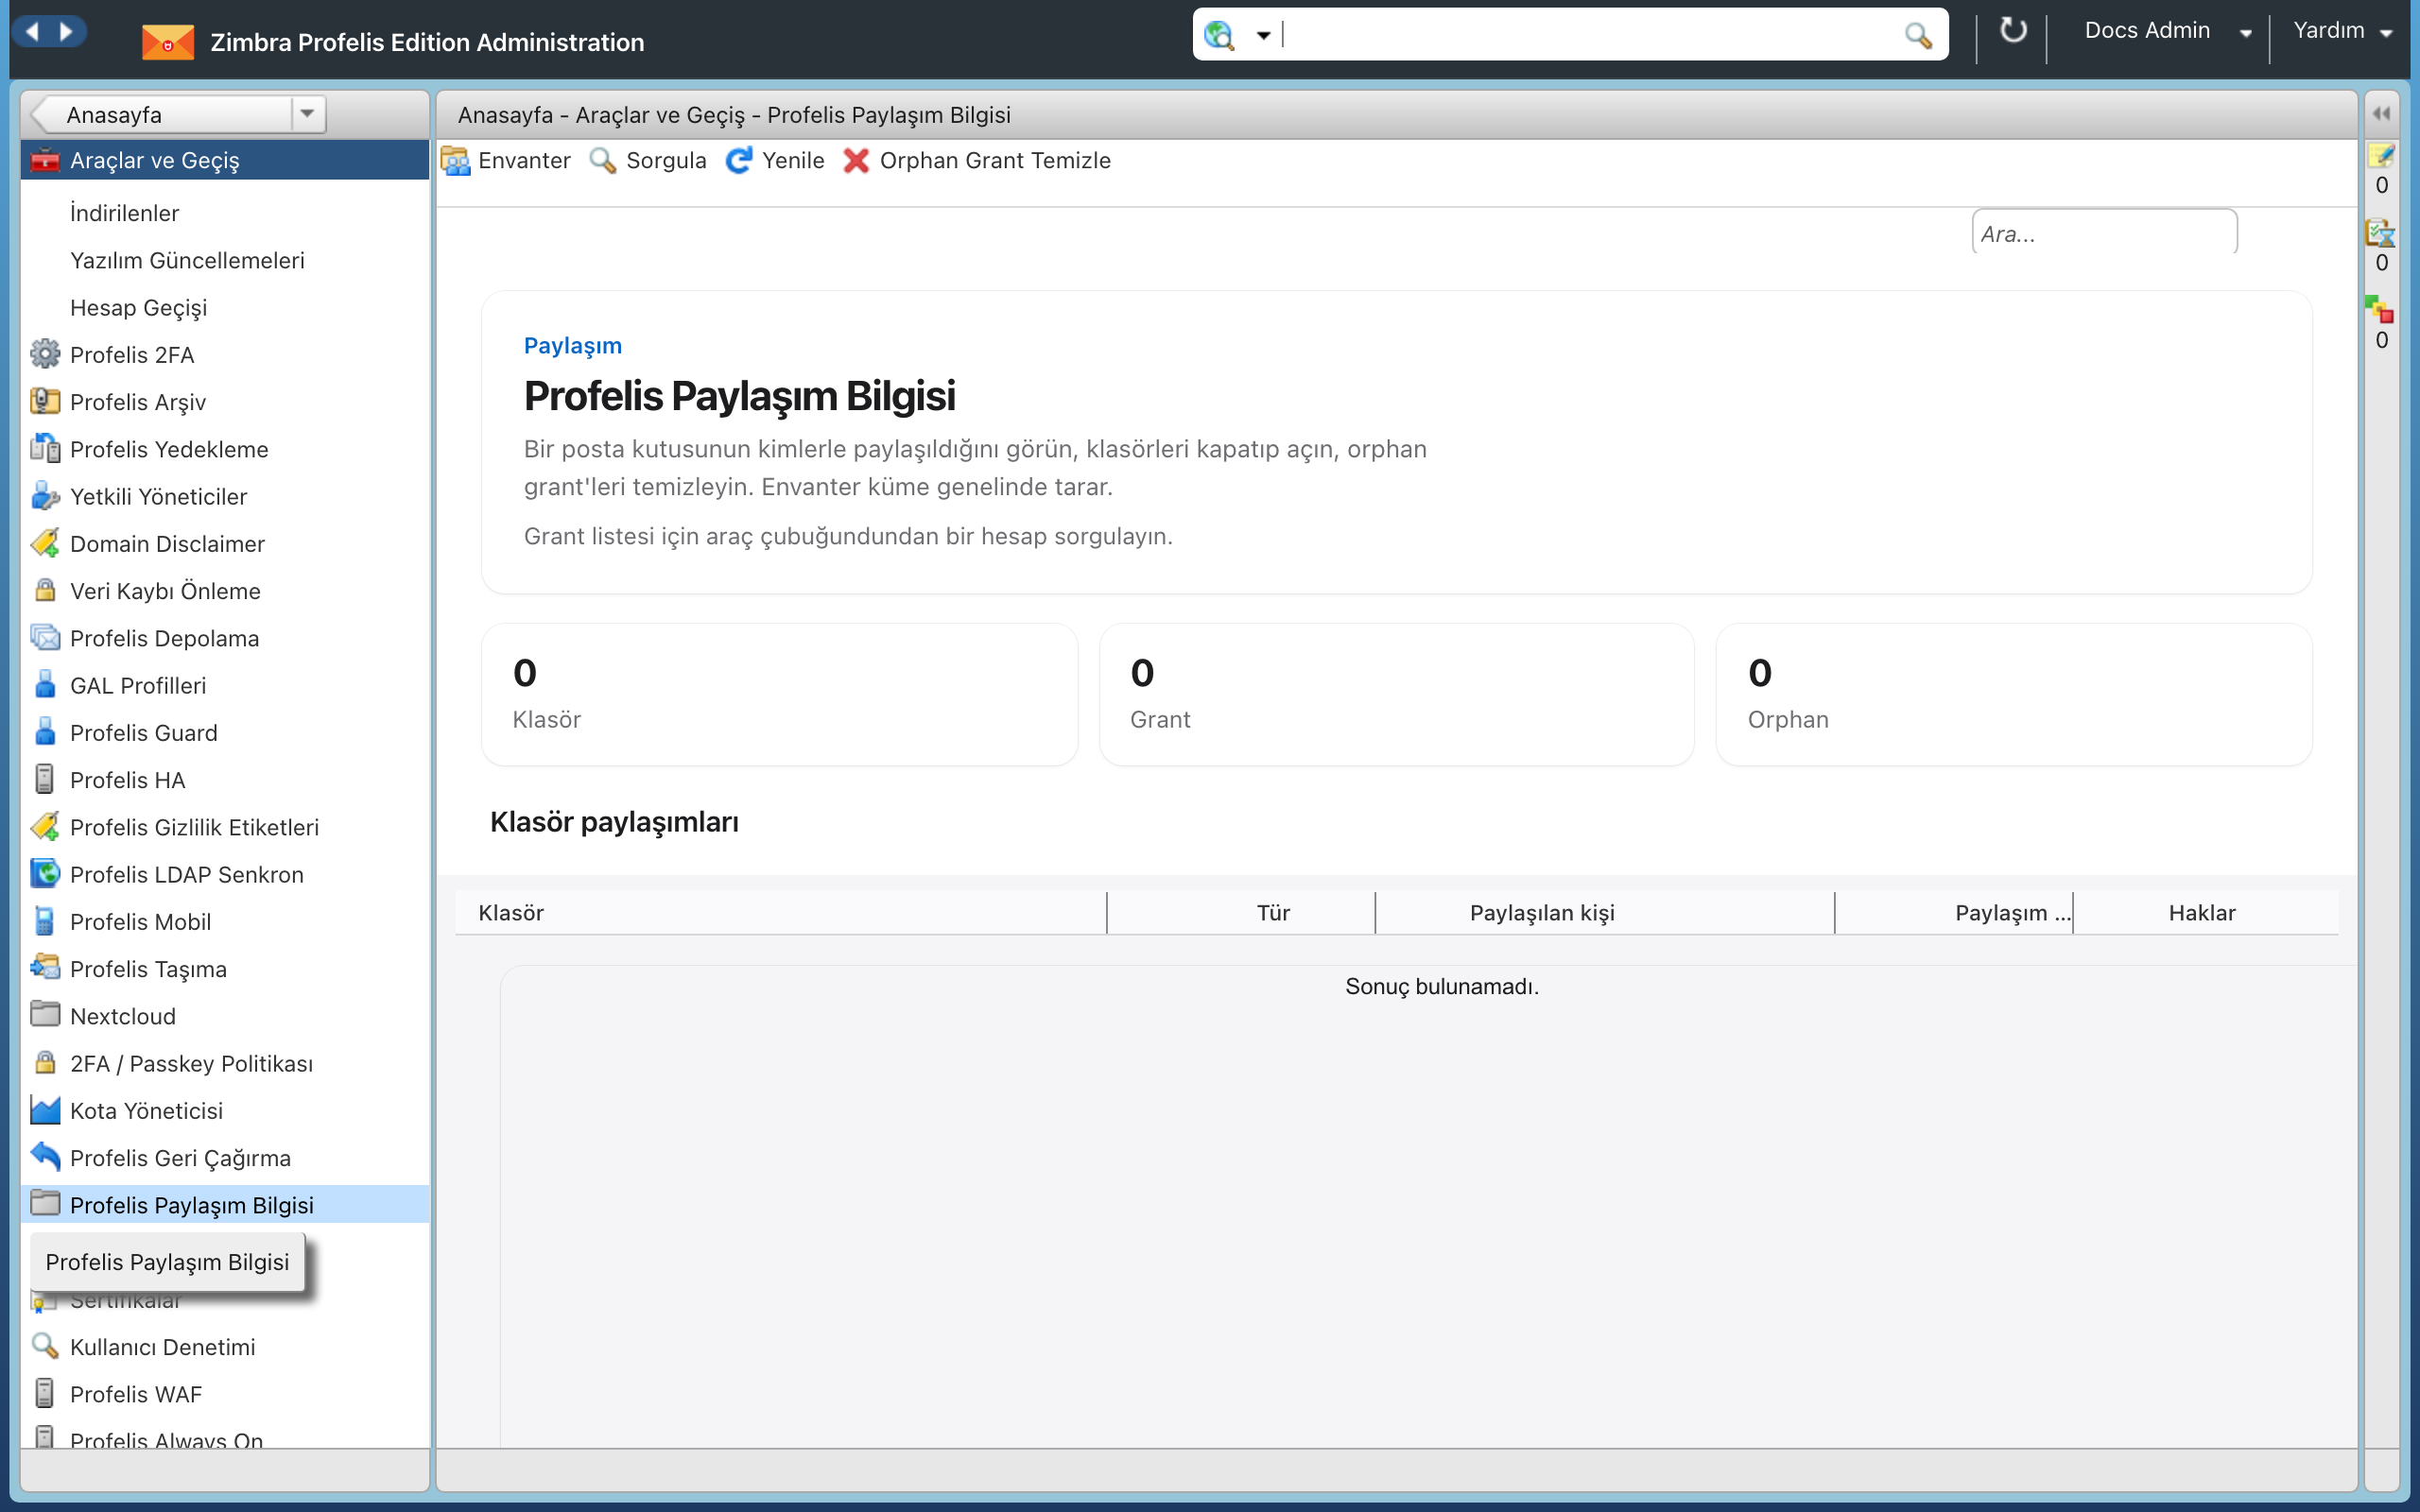Click the Paylaşım breadcrumb link in card
This screenshot has height=1512, width=2420.
[x=572, y=345]
